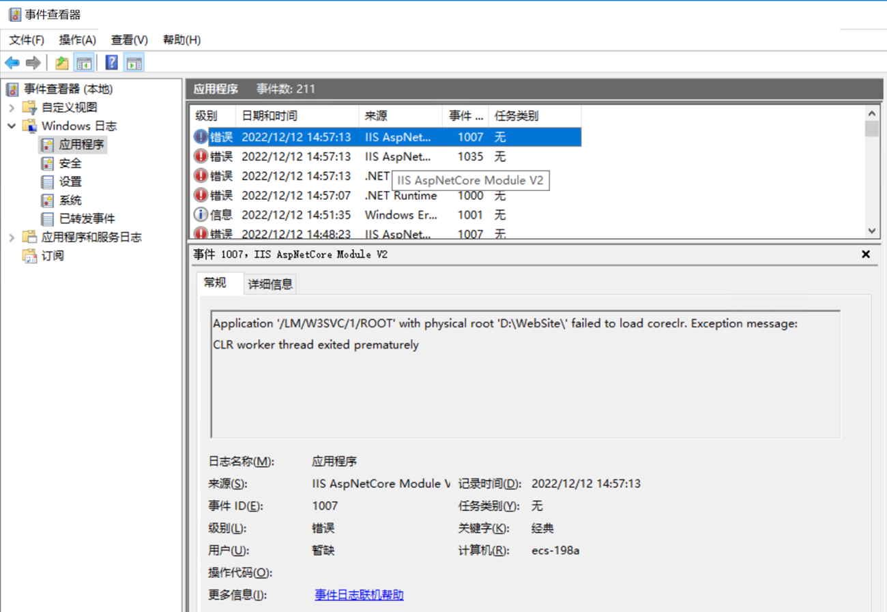Expand the 自定义视图 tree node
The width and height of the screenshot is (887, 612).
point(12,108)
